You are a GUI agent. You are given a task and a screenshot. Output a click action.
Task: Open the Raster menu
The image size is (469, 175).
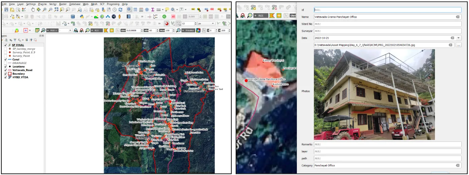click(x=63, y=4)
